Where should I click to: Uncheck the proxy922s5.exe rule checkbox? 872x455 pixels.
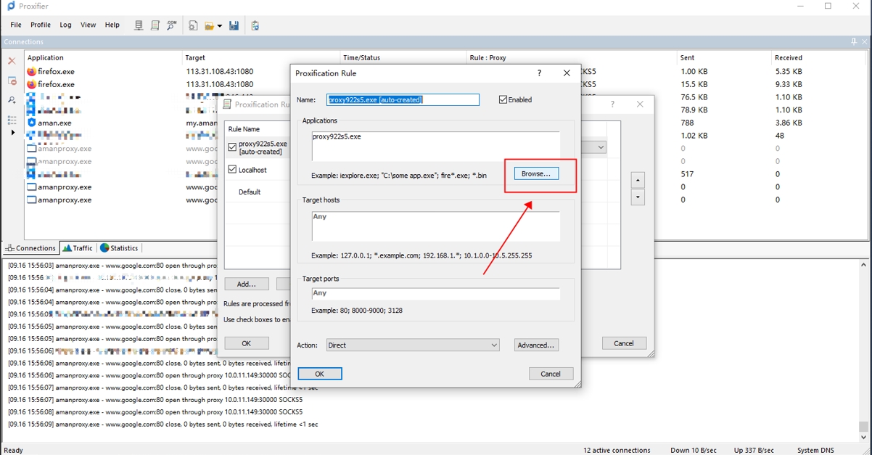point(232,147)
